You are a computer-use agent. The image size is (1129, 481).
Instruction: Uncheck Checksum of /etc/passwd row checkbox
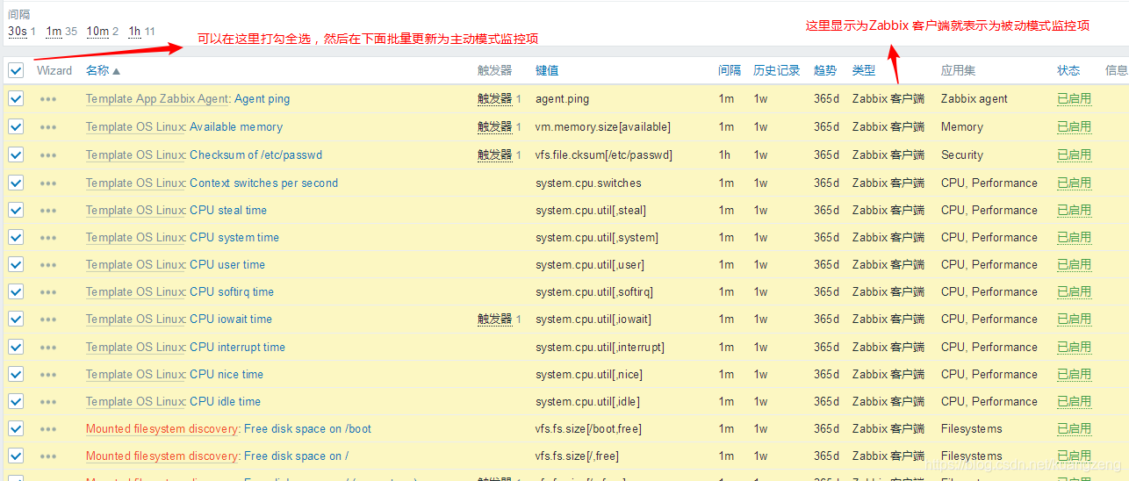point(16,155)
